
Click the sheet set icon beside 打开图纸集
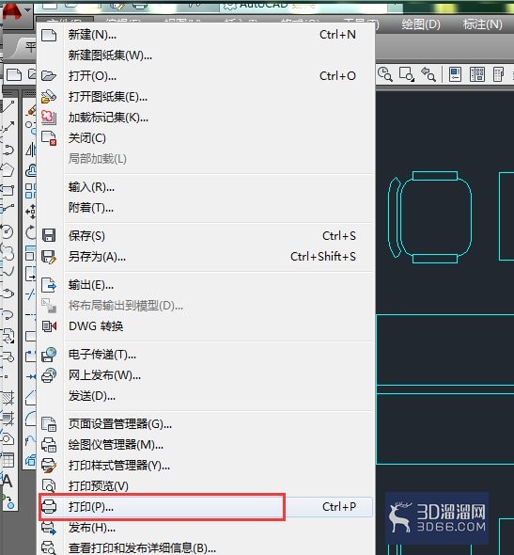[49, 96]
